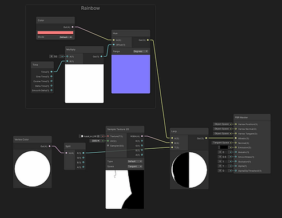Select the Color node title bar
This screenshot has width=282, height=218.
click(x=55, y=20)
